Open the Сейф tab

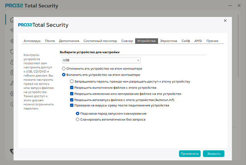(x=186, y=41)
